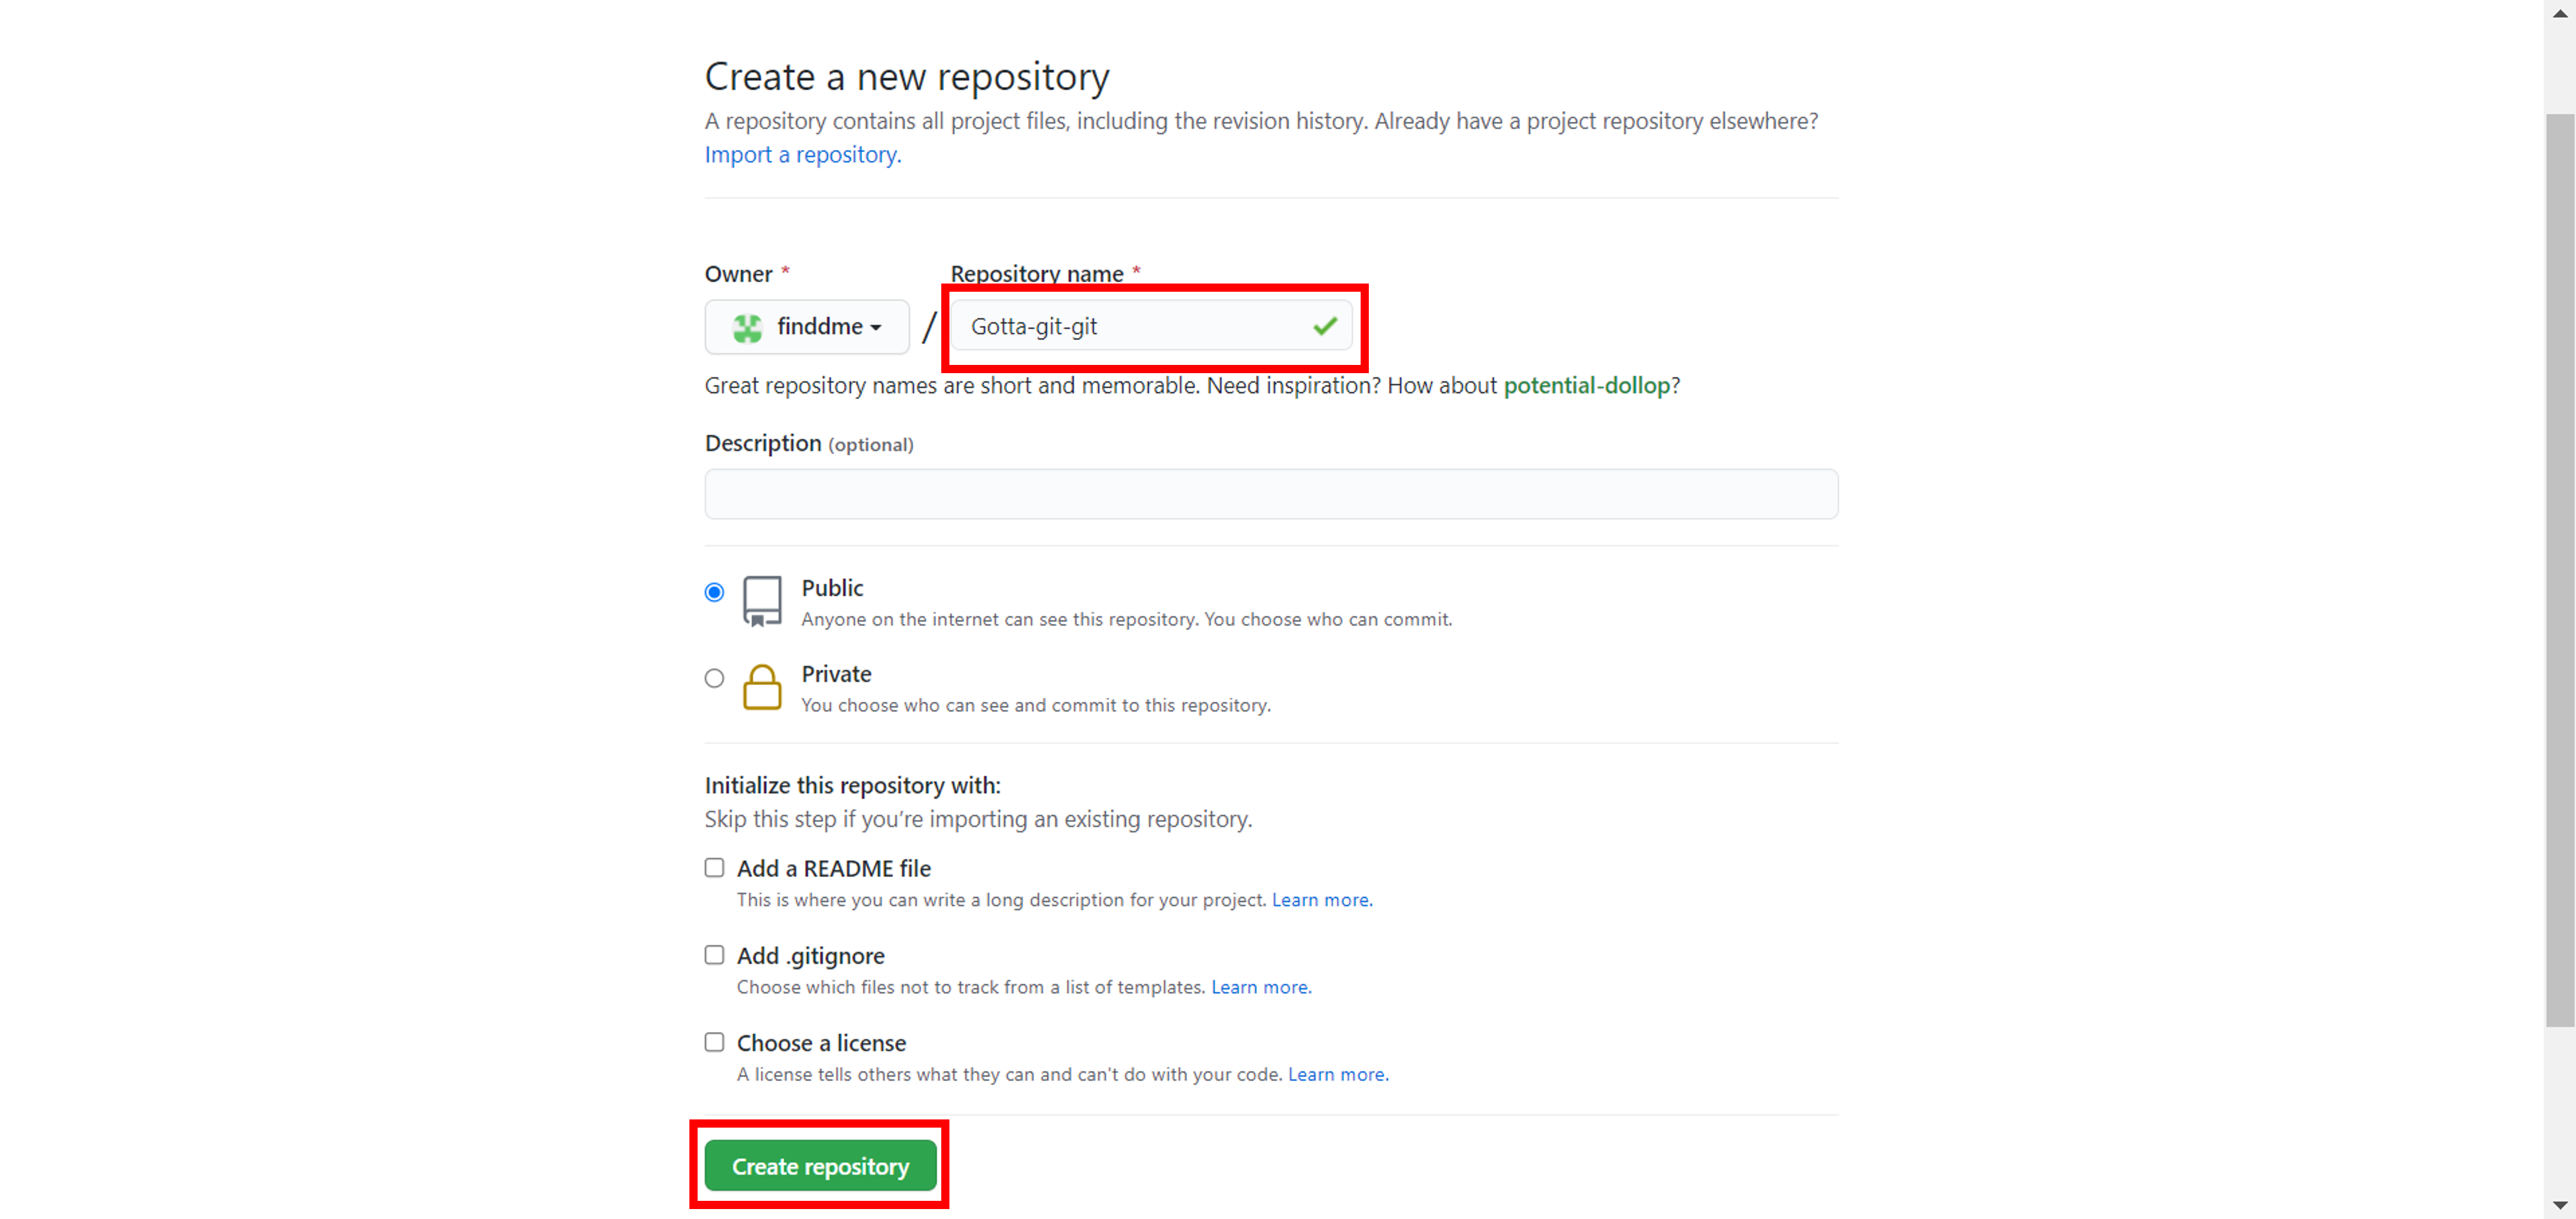The height and width of the screenshot is (1219, 2576).
Task: Open the Import a repository link
Action: click(x=803, y=154)
